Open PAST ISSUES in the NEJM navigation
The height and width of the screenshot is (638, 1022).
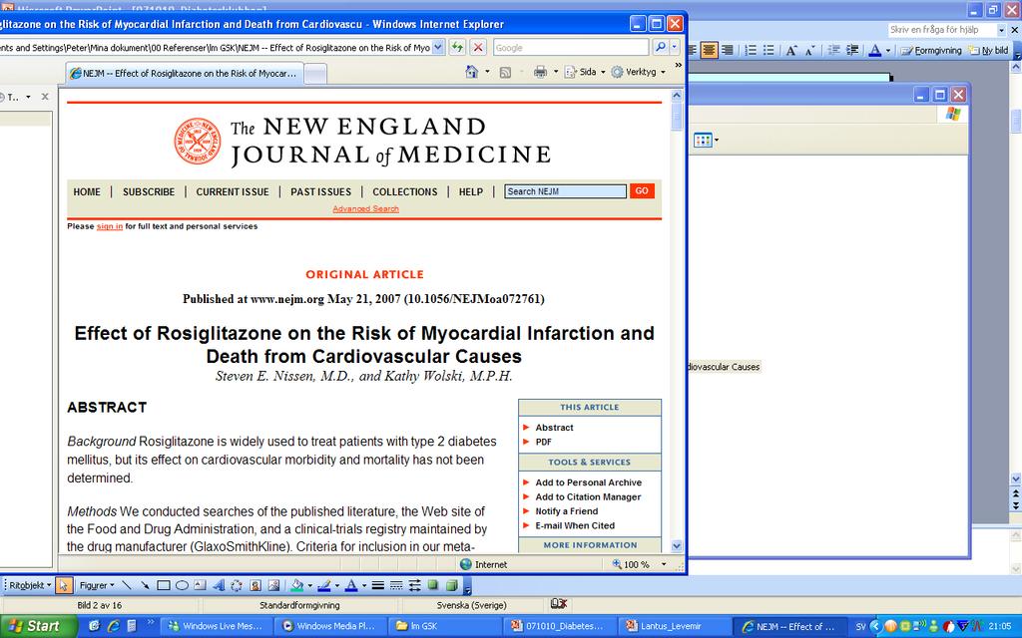[320, 192]
